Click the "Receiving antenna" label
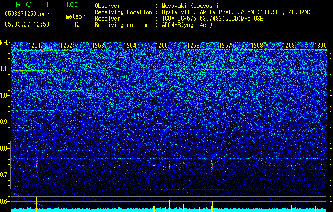The width and height of the screenshot is (333, 212). pos(122,25)
